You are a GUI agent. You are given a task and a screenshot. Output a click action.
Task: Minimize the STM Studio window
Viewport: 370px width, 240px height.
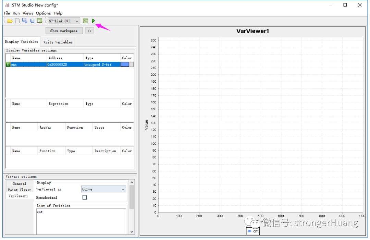tap(331, 5)
